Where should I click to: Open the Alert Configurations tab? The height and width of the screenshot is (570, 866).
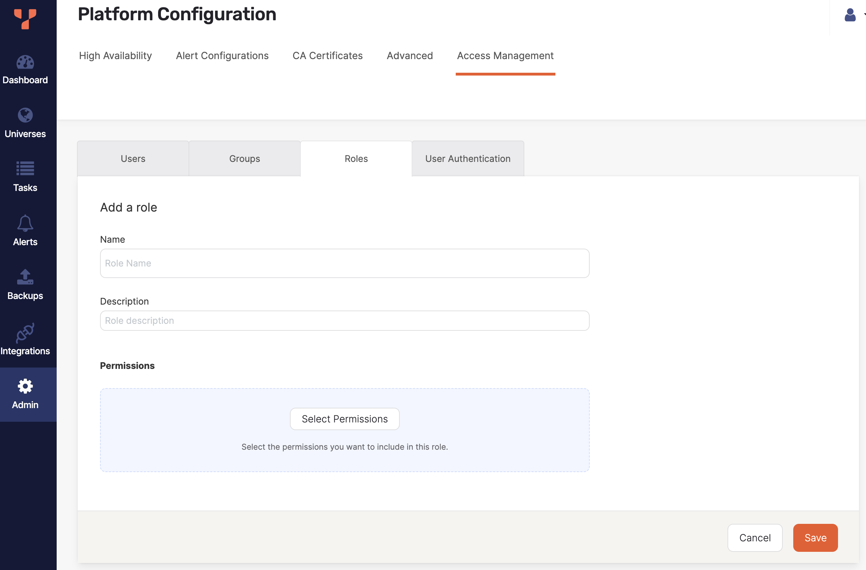click(222, 56)
